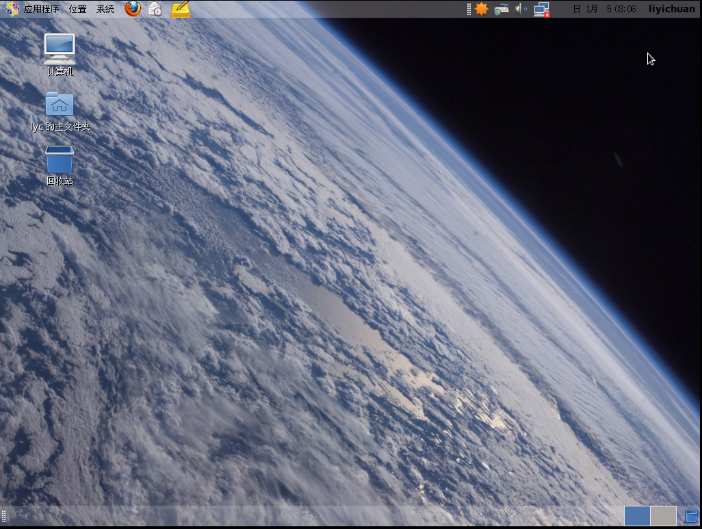Click the orange update notification icon
Screen dimensions: 702x529
pyautogui.click(x=481, y=9)
